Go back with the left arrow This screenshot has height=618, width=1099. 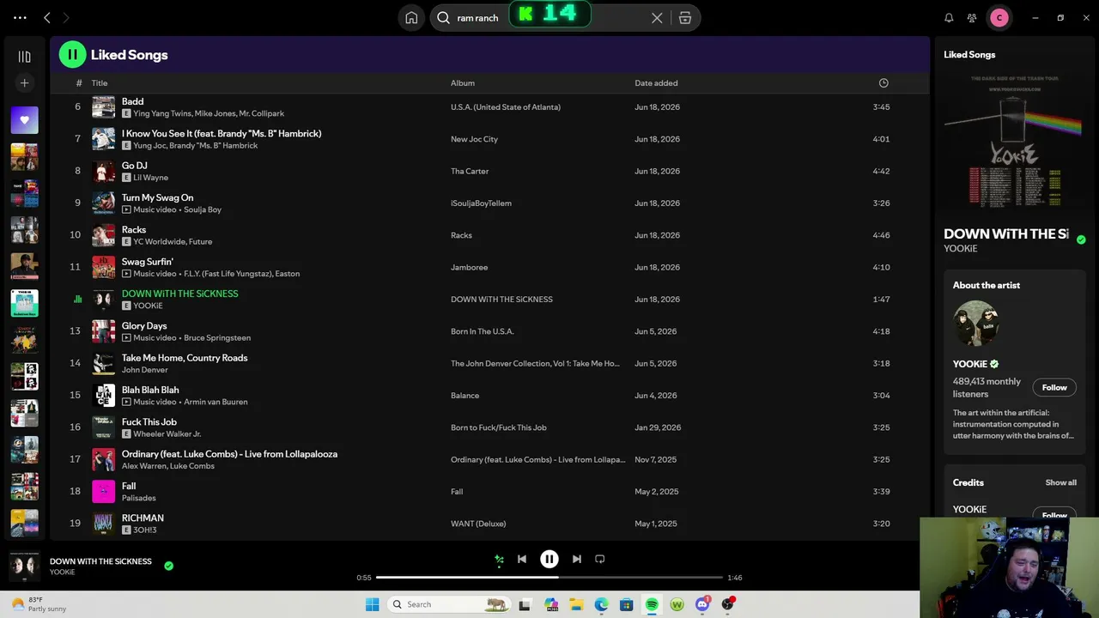point(47,18)
